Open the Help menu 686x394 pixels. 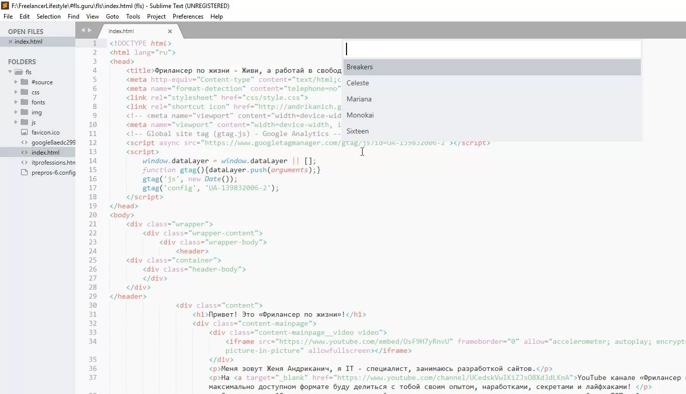pyautogui.click(x=216, y=16)
